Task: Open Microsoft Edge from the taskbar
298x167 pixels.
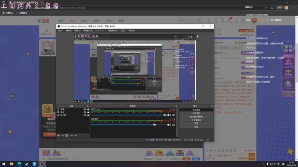Action: coord(19,164)
